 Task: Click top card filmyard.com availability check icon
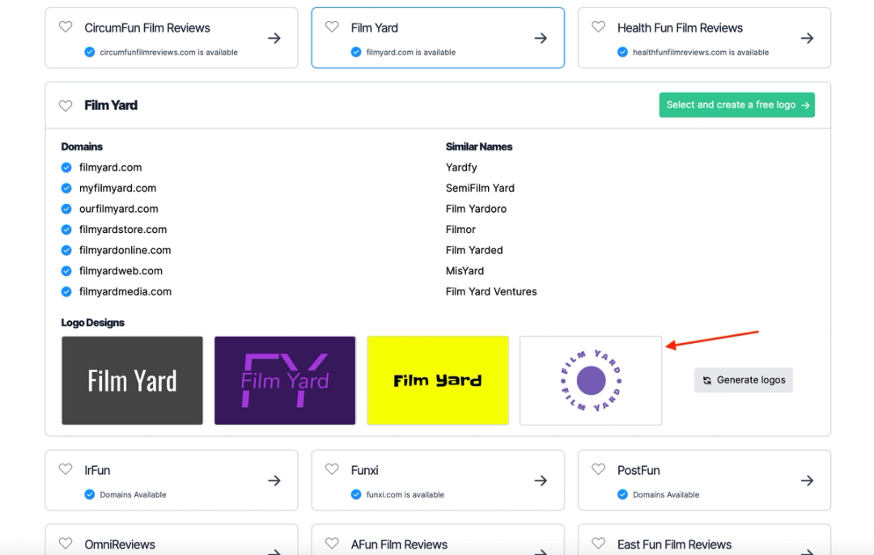point(355,53)
